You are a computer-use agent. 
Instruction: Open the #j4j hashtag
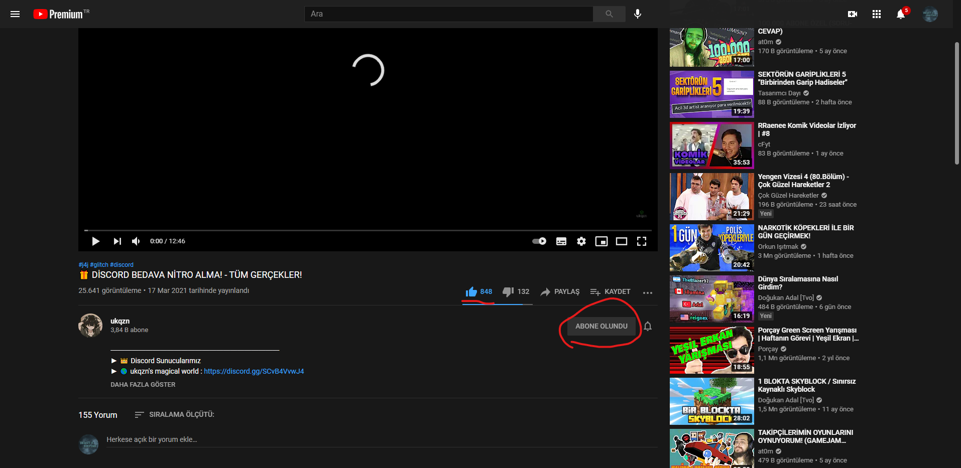click(x=83, y=265)
